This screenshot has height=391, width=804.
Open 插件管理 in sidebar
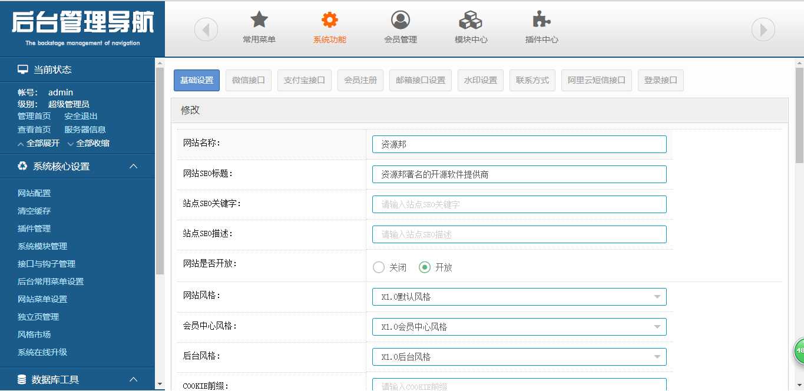click(x=34, y=228)
